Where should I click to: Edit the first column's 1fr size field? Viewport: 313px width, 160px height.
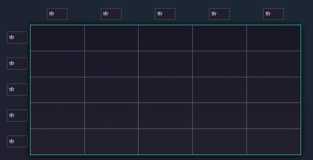(x=57, y=14)
